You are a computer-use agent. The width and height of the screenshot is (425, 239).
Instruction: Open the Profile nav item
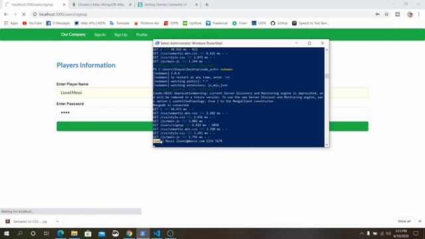tap(141, 35)
